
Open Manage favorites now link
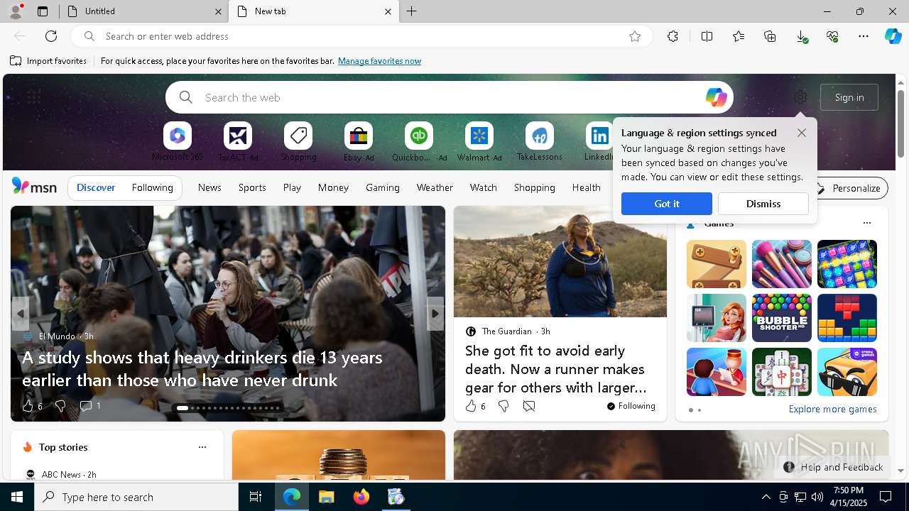pyautogui.click(x=379, y=61)
